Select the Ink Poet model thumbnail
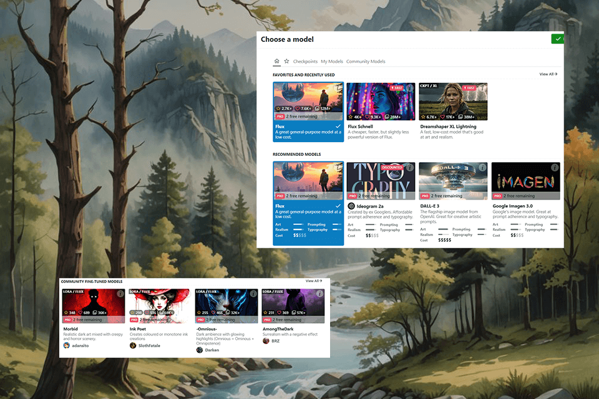Screen dimensions: 599x399 coord(159,306)
